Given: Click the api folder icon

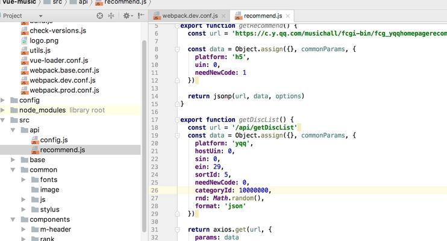Looking at the screenshot, I should 25,130.
